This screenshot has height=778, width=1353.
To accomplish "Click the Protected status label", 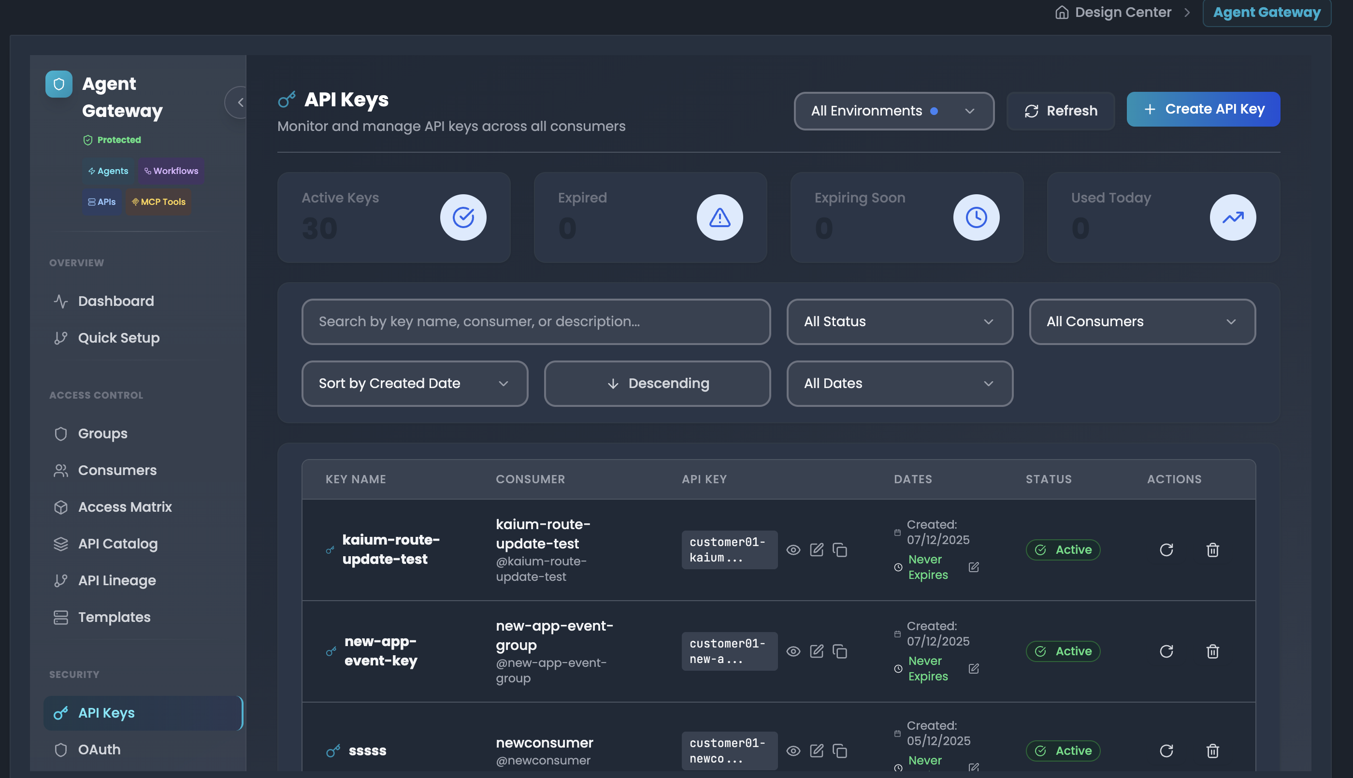I will click(x=112, y=140).
